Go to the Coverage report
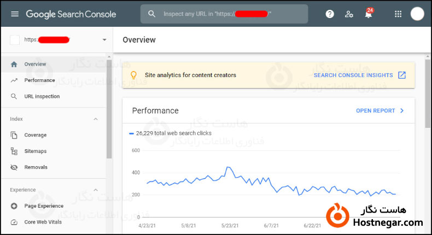 [35, 135]
